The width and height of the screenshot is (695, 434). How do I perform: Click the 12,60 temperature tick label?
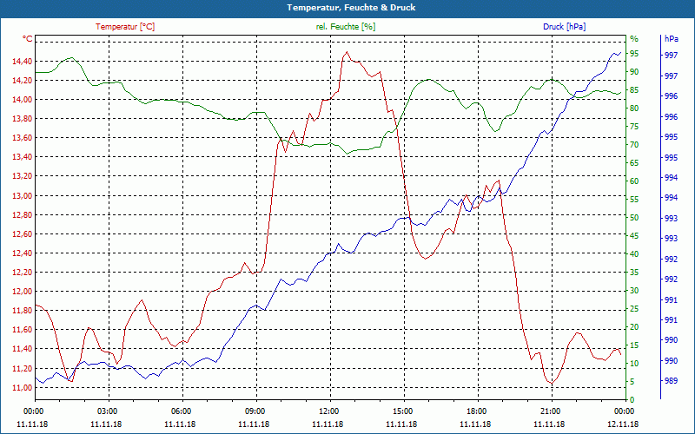23,234
